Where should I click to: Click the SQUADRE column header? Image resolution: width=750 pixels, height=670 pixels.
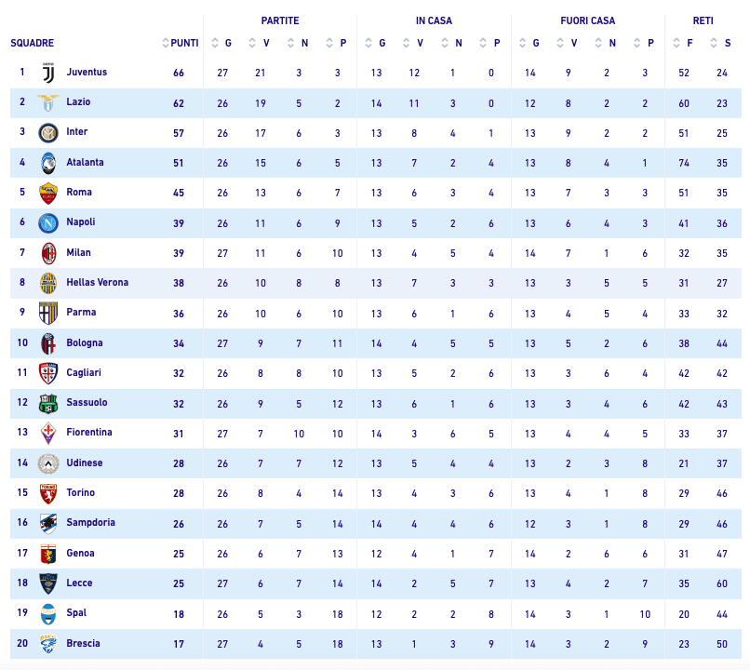pyautogui.click(x=32, y=43)
